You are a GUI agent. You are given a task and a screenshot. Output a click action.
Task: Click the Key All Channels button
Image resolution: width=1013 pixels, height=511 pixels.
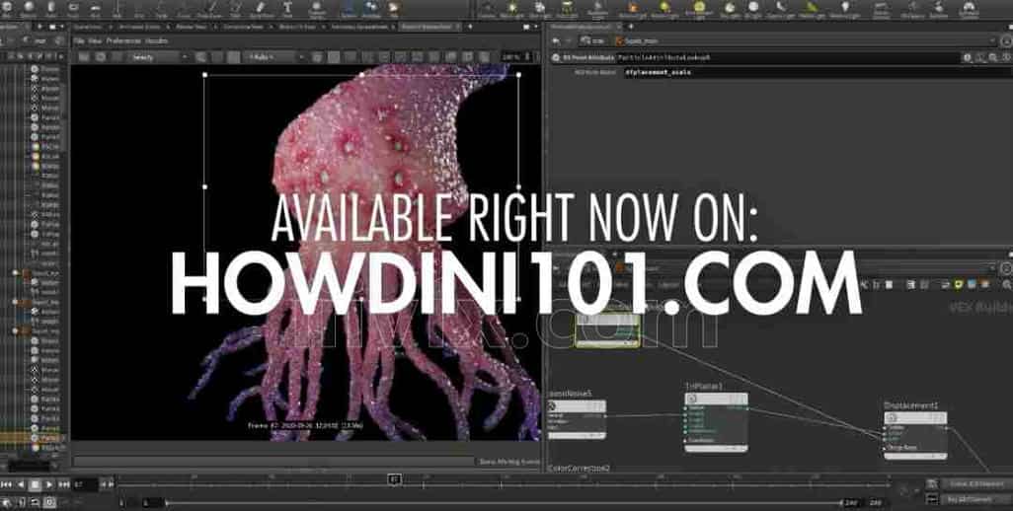coord(975,499)
